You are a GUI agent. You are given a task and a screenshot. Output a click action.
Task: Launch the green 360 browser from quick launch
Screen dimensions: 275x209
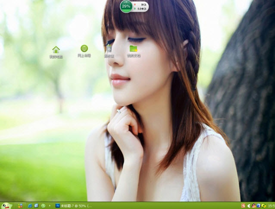pyautogui.click(x=43, y=206)
